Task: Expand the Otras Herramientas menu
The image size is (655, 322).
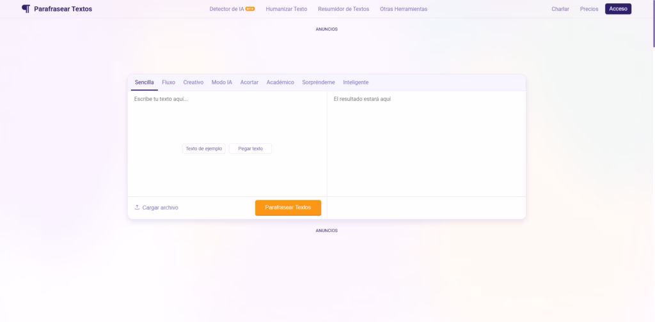Action: [x=403, y=9]
